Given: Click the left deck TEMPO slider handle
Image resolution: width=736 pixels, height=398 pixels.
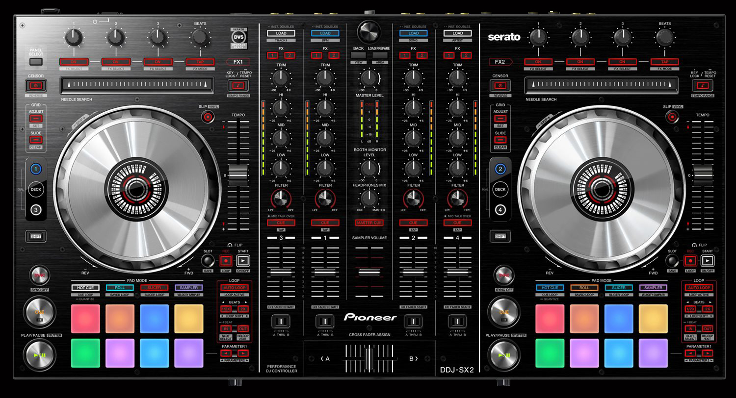Looking at the screenshot, I should [x=237, y=175].
